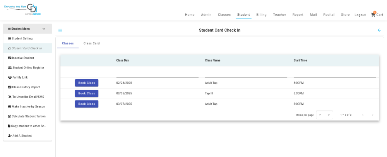Click the Logout link

360,15
